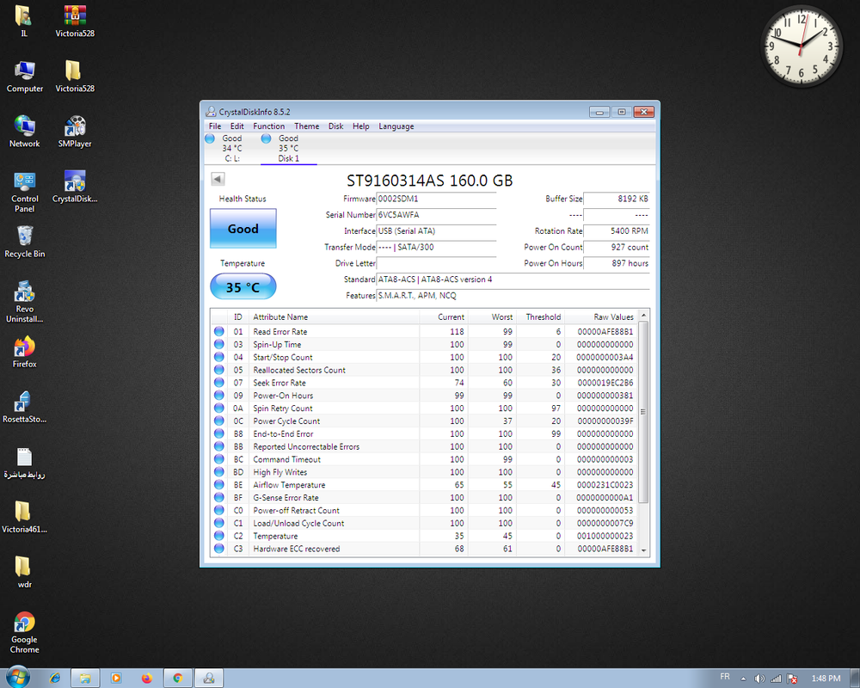Click the FR language indicator in taskbar
The width and height of the screenshot is (860, 688).
(x=724, y=677)
